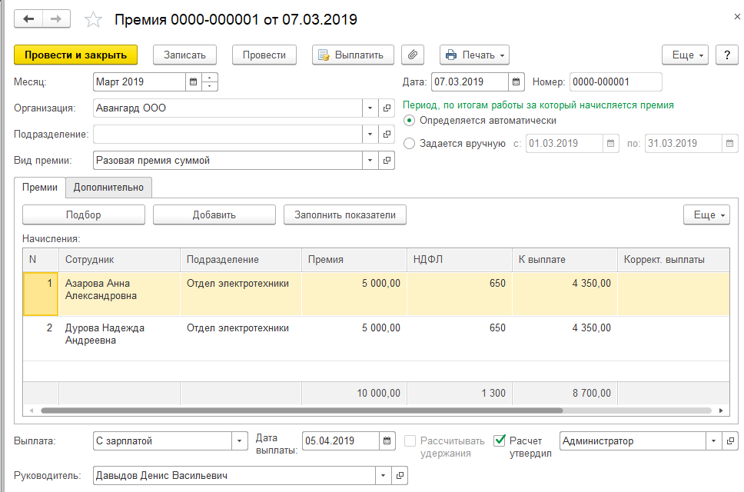Open calendar for Дата выплаты field
The width and height of the screenshot is (744, 492).
388,441
